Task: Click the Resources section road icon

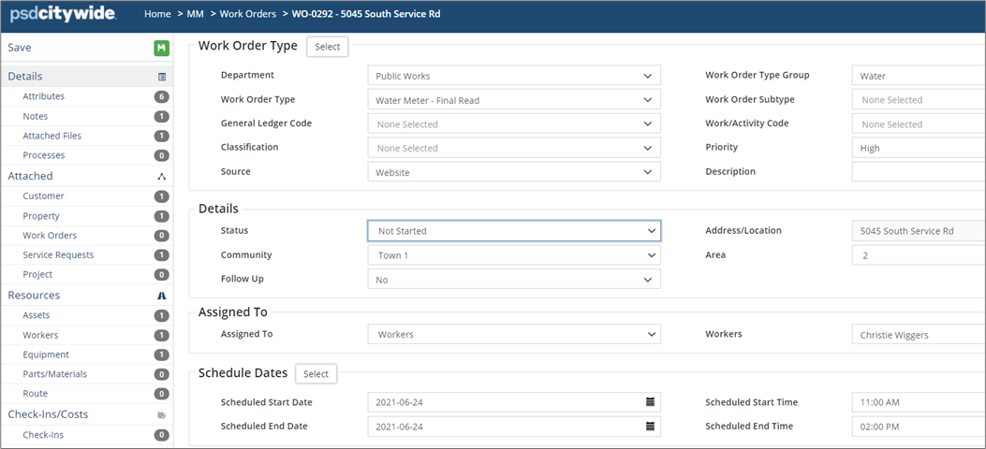Action: click(x=161, y=296)
